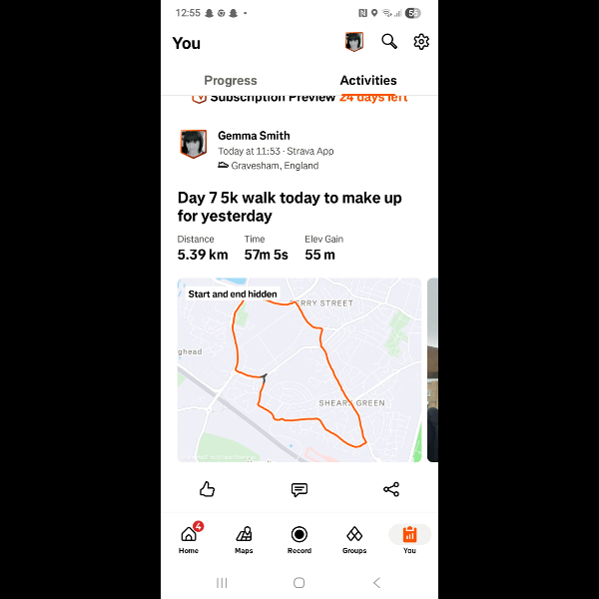Open the search magnifier icon
Image resolution: width=599 pixels, height=599 pixels.
pos(389,41)
